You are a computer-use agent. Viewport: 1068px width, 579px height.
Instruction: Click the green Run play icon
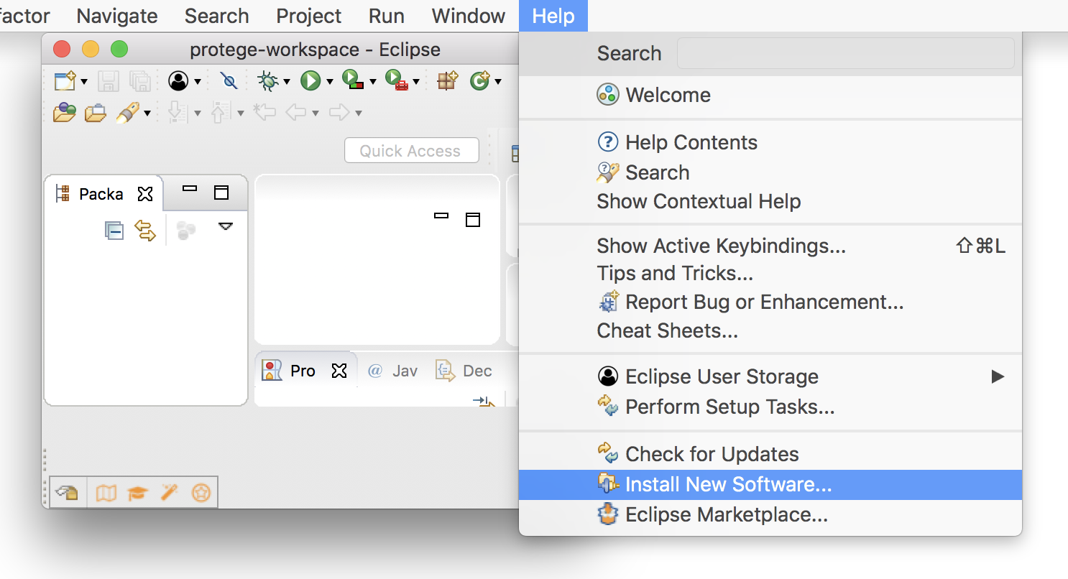click(x=310, y=80)
